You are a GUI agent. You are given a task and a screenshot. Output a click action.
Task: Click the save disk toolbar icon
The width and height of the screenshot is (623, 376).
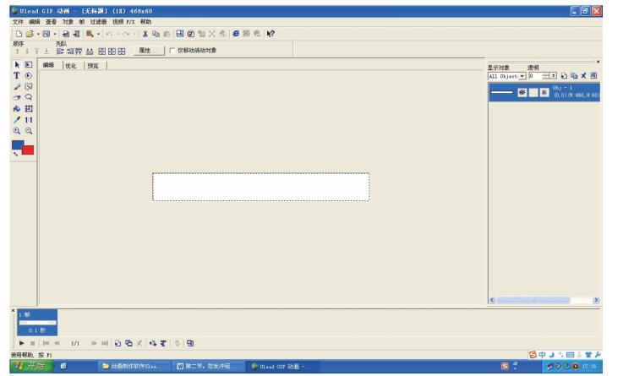coord(46,34)
